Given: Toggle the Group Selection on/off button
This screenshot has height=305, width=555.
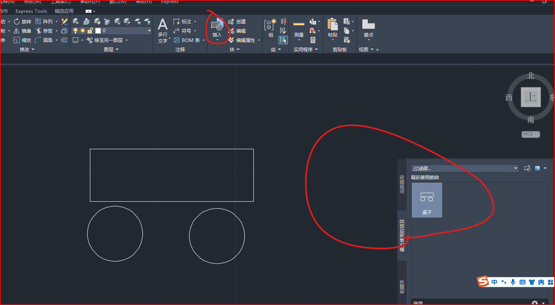Looking at the screenshot, I should click(x=283, y=40).
